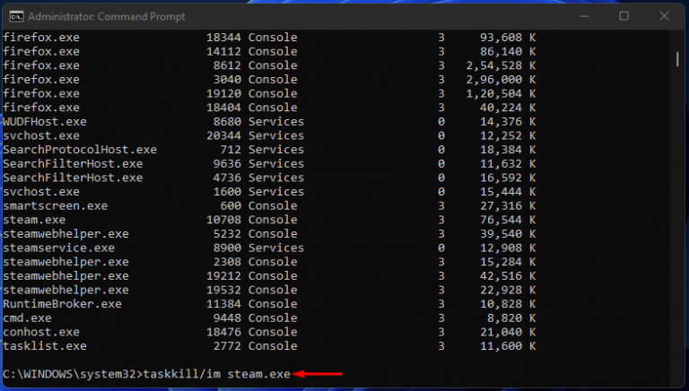The image size is (689, 391).
Task: Click the Command Prompt icon in title bar
Action: (13, 16)
